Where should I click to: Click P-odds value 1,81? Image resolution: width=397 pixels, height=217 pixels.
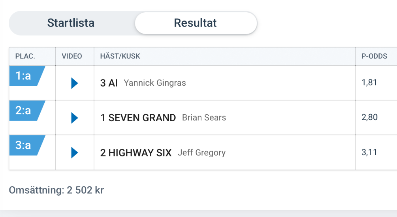369,83
